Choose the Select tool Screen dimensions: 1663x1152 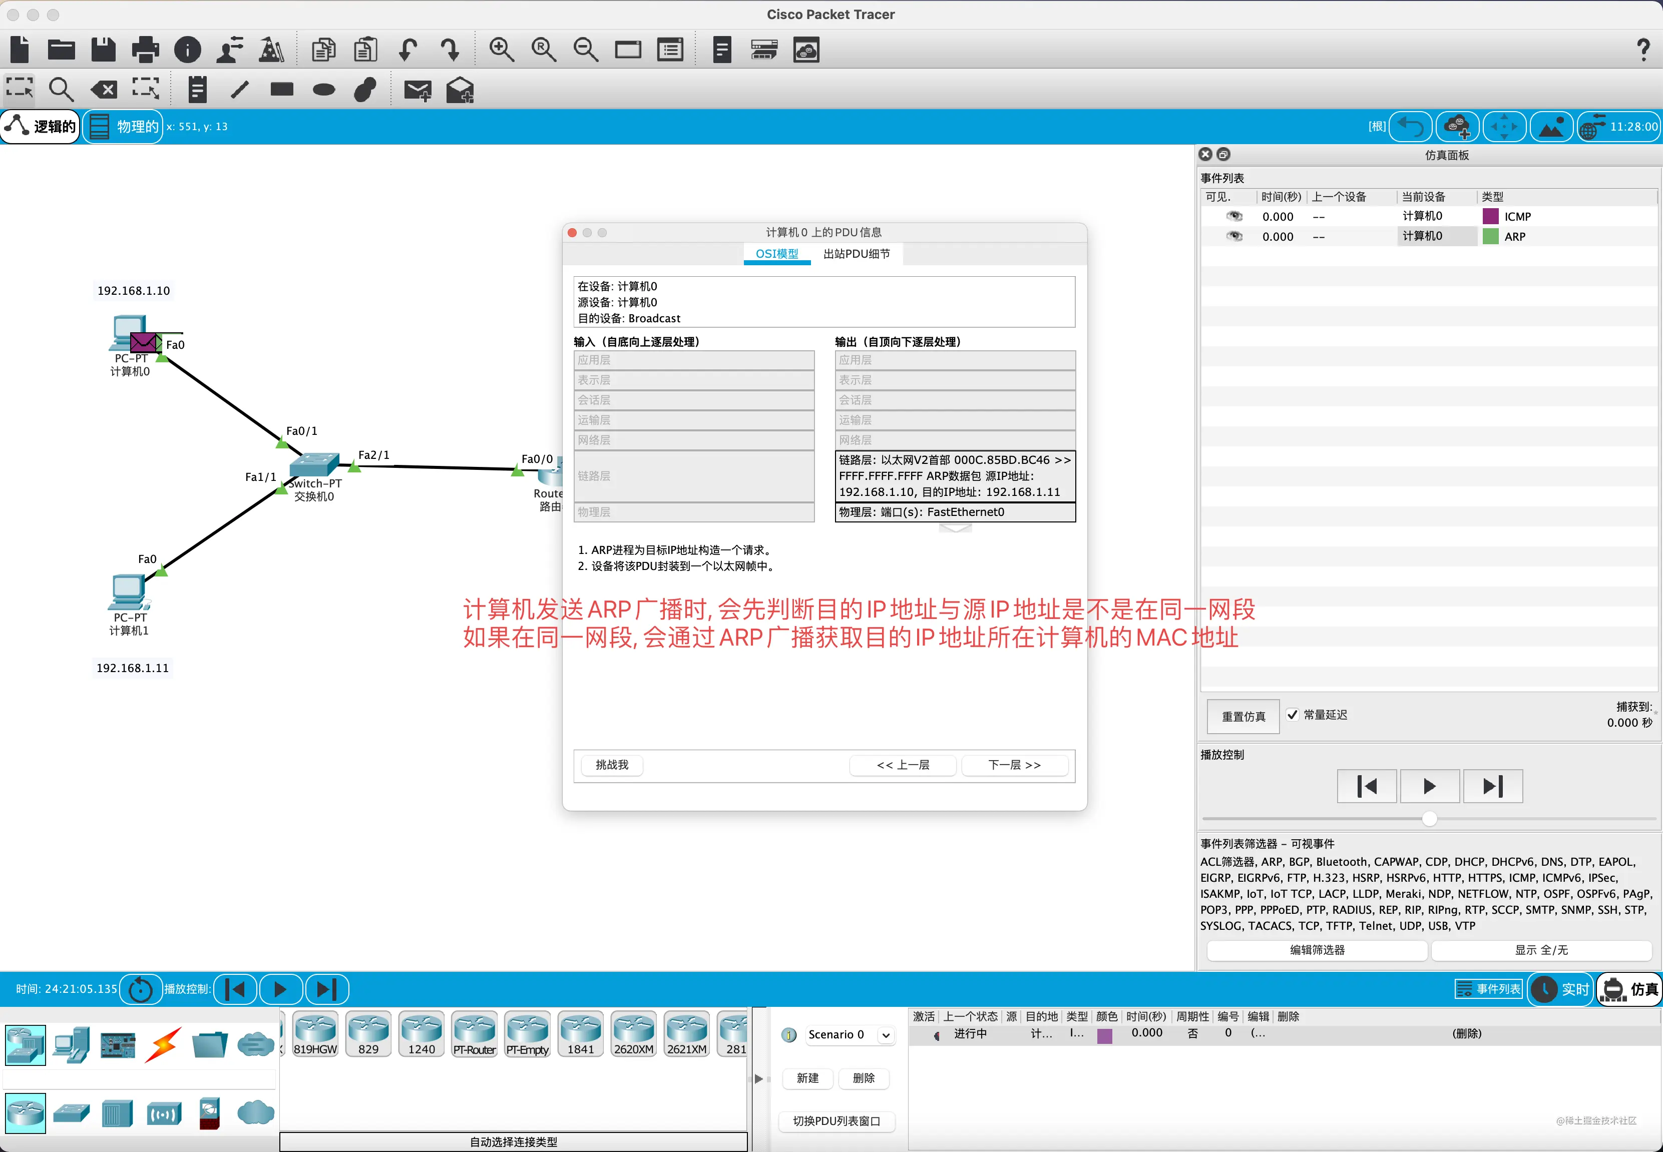pyautogui.click(x=20, y=89)
